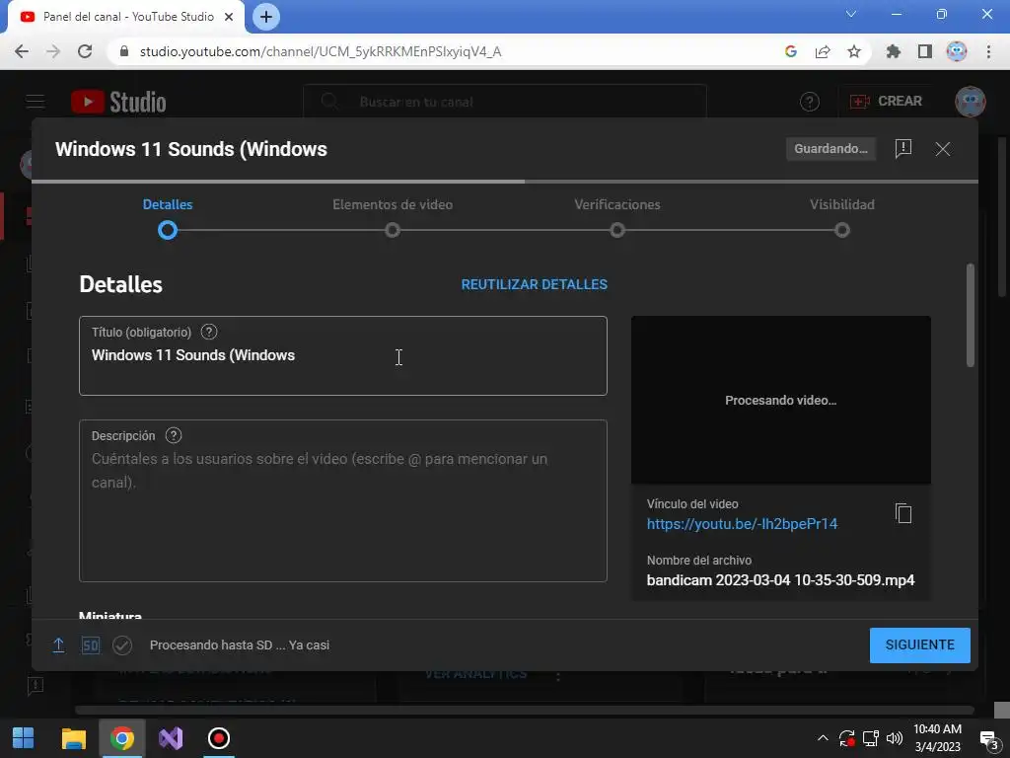Screen dimensions: 1010x758
Task: Open Windows Start menu
Action: tap(24, 738)
